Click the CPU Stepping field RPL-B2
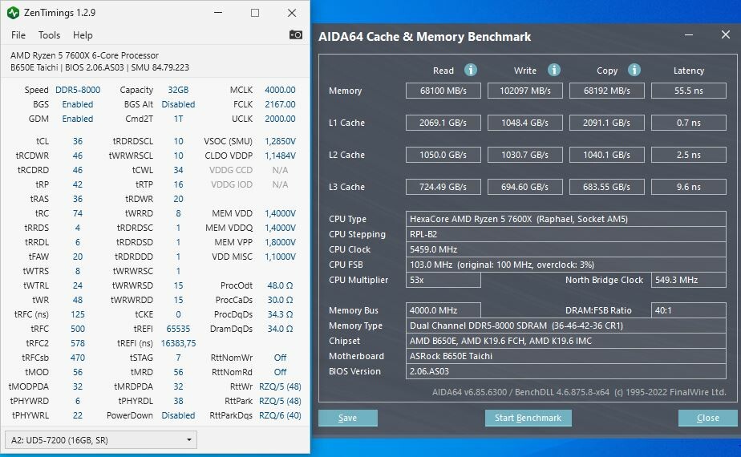 tap(565, 234)
